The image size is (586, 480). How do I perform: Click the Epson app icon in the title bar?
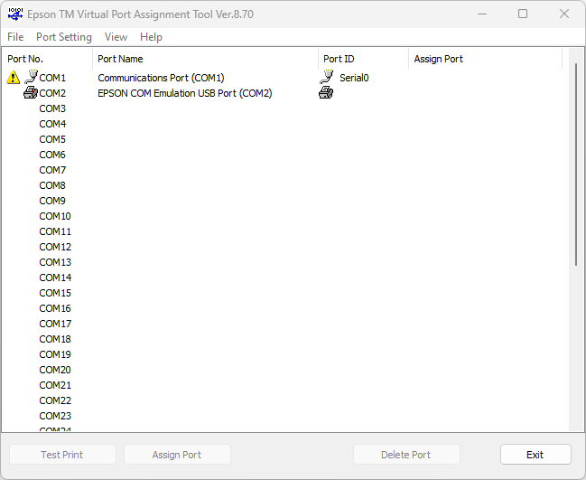click(15, 14)
